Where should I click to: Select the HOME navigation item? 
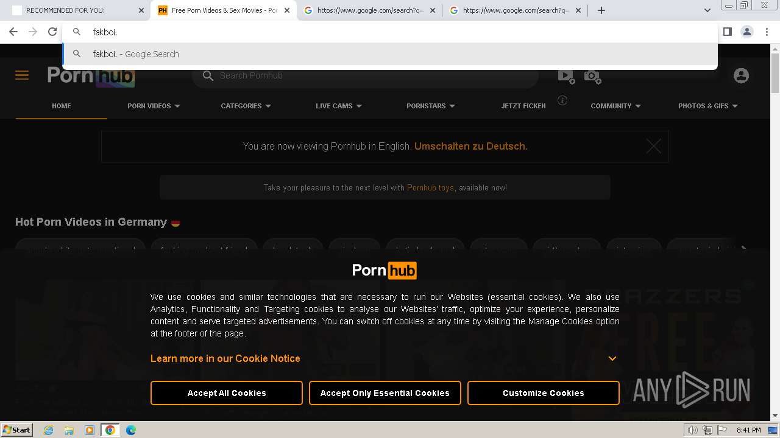[62, 106]
